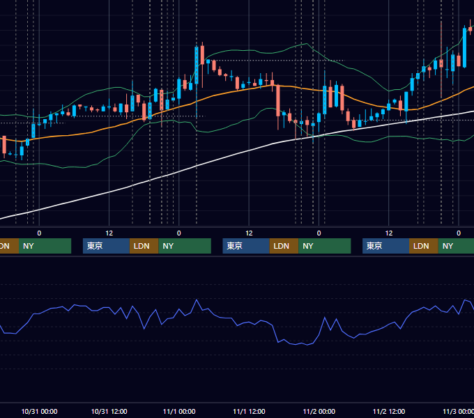Click the LDN session block on 11/2
474x418 pixels.
(x=424, y=246)
